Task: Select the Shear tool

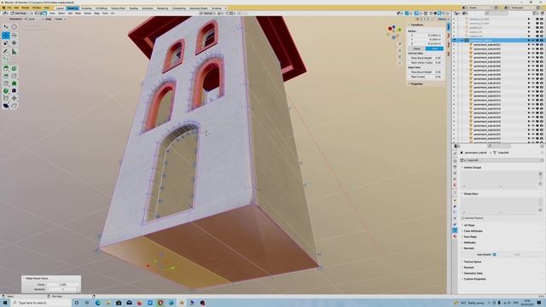Action: 6,106
